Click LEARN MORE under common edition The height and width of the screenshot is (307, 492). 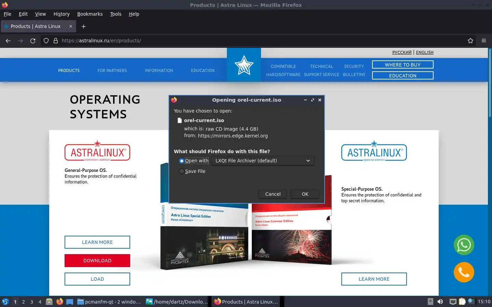(97, 242)
